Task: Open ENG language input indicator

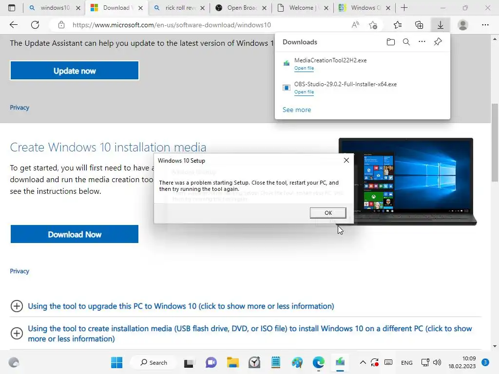Action: tap(407, 362)
